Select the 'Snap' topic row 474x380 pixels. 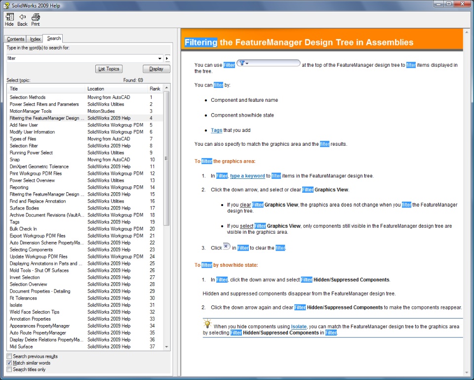(85, 160)
